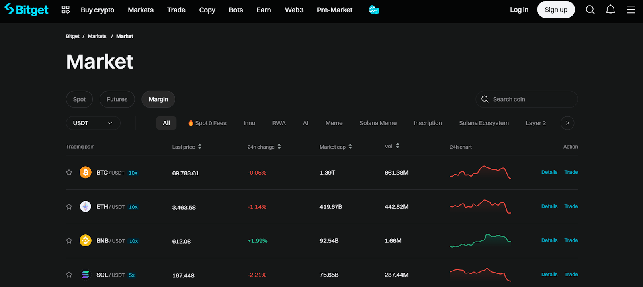Viewport: 643px width, 287px height.
Task: Click the BNB coin icon
Action: click(x=86, y=241)
